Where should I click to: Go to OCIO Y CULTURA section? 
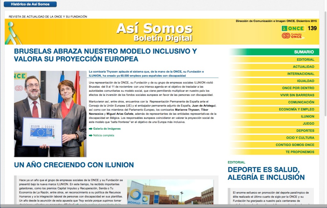pyautogui.click(x=274, y=138)
